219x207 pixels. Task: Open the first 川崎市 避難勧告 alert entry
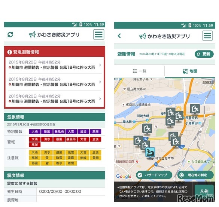click(55, 65)
